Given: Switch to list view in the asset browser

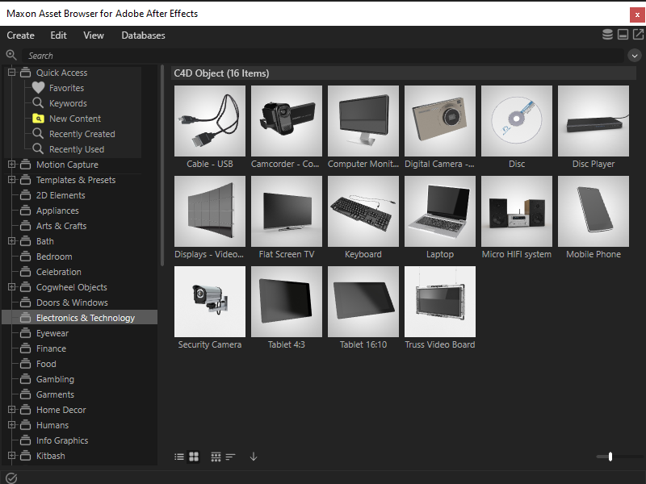Looking at the screenshot, I should (x=178, y=457).
